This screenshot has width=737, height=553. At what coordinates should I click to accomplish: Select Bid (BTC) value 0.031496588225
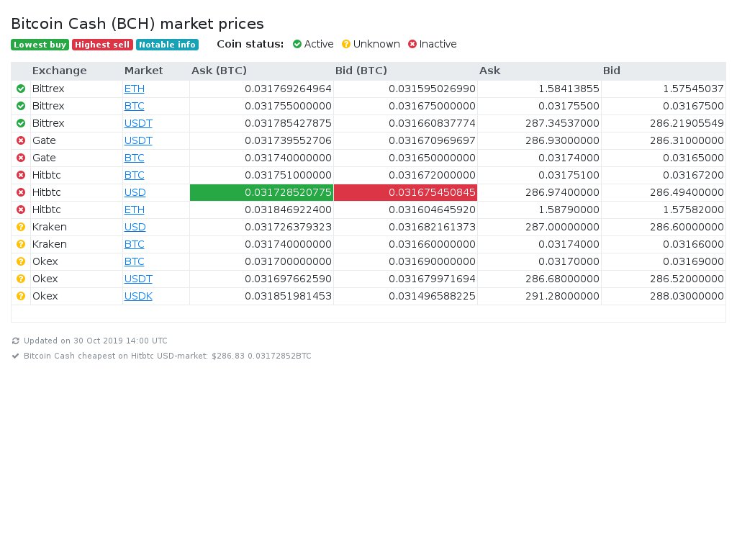432,296
